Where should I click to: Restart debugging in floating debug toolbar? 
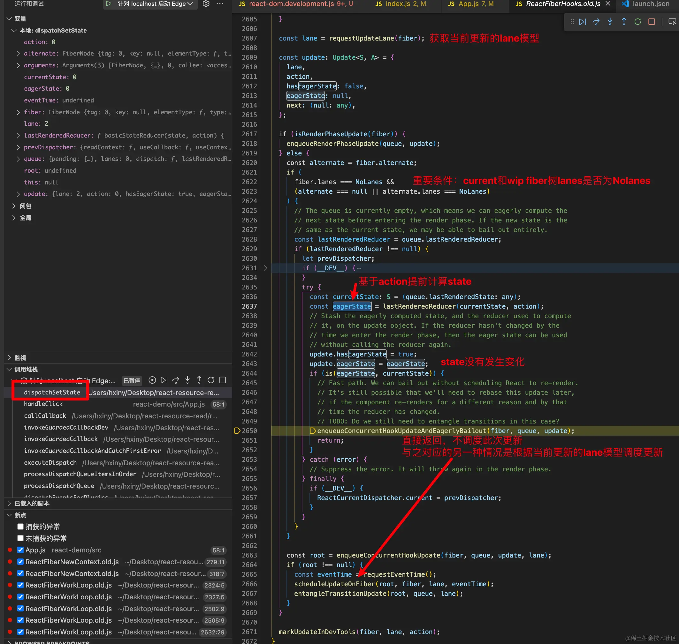638,22
